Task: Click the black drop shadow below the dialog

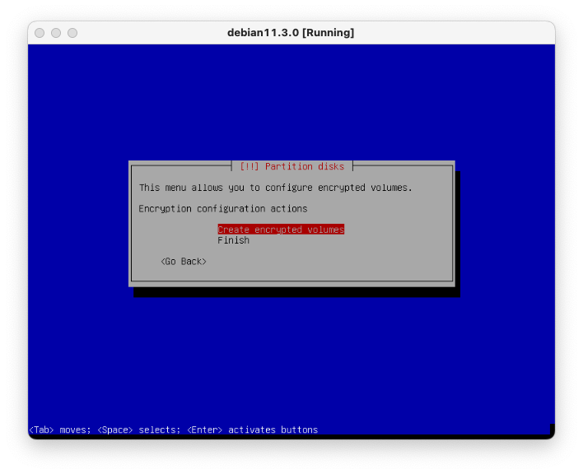Action: 296,292
